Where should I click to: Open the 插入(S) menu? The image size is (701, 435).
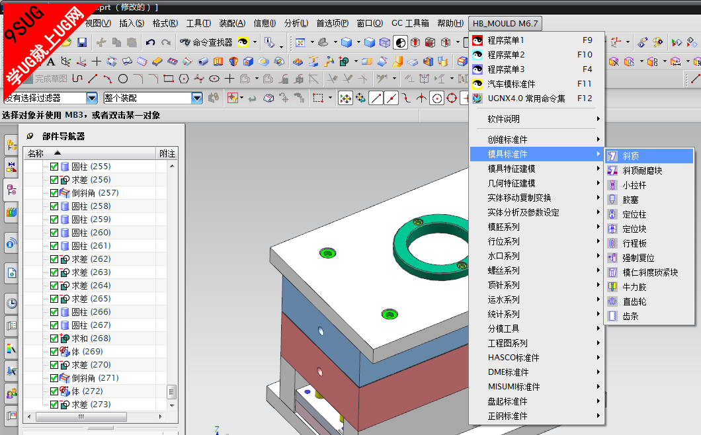point(132,23)
